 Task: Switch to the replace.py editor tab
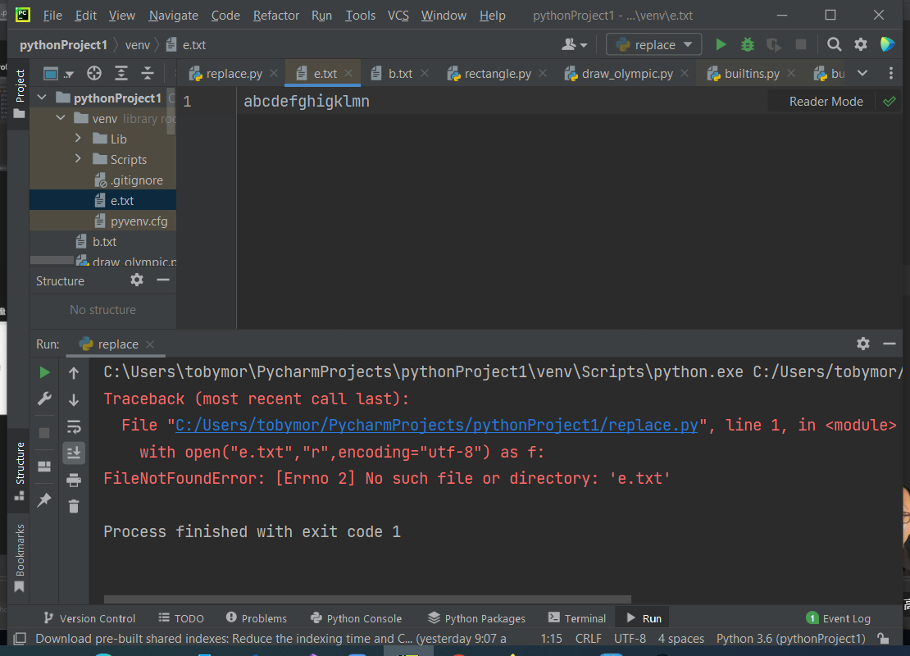coord(234,74)
